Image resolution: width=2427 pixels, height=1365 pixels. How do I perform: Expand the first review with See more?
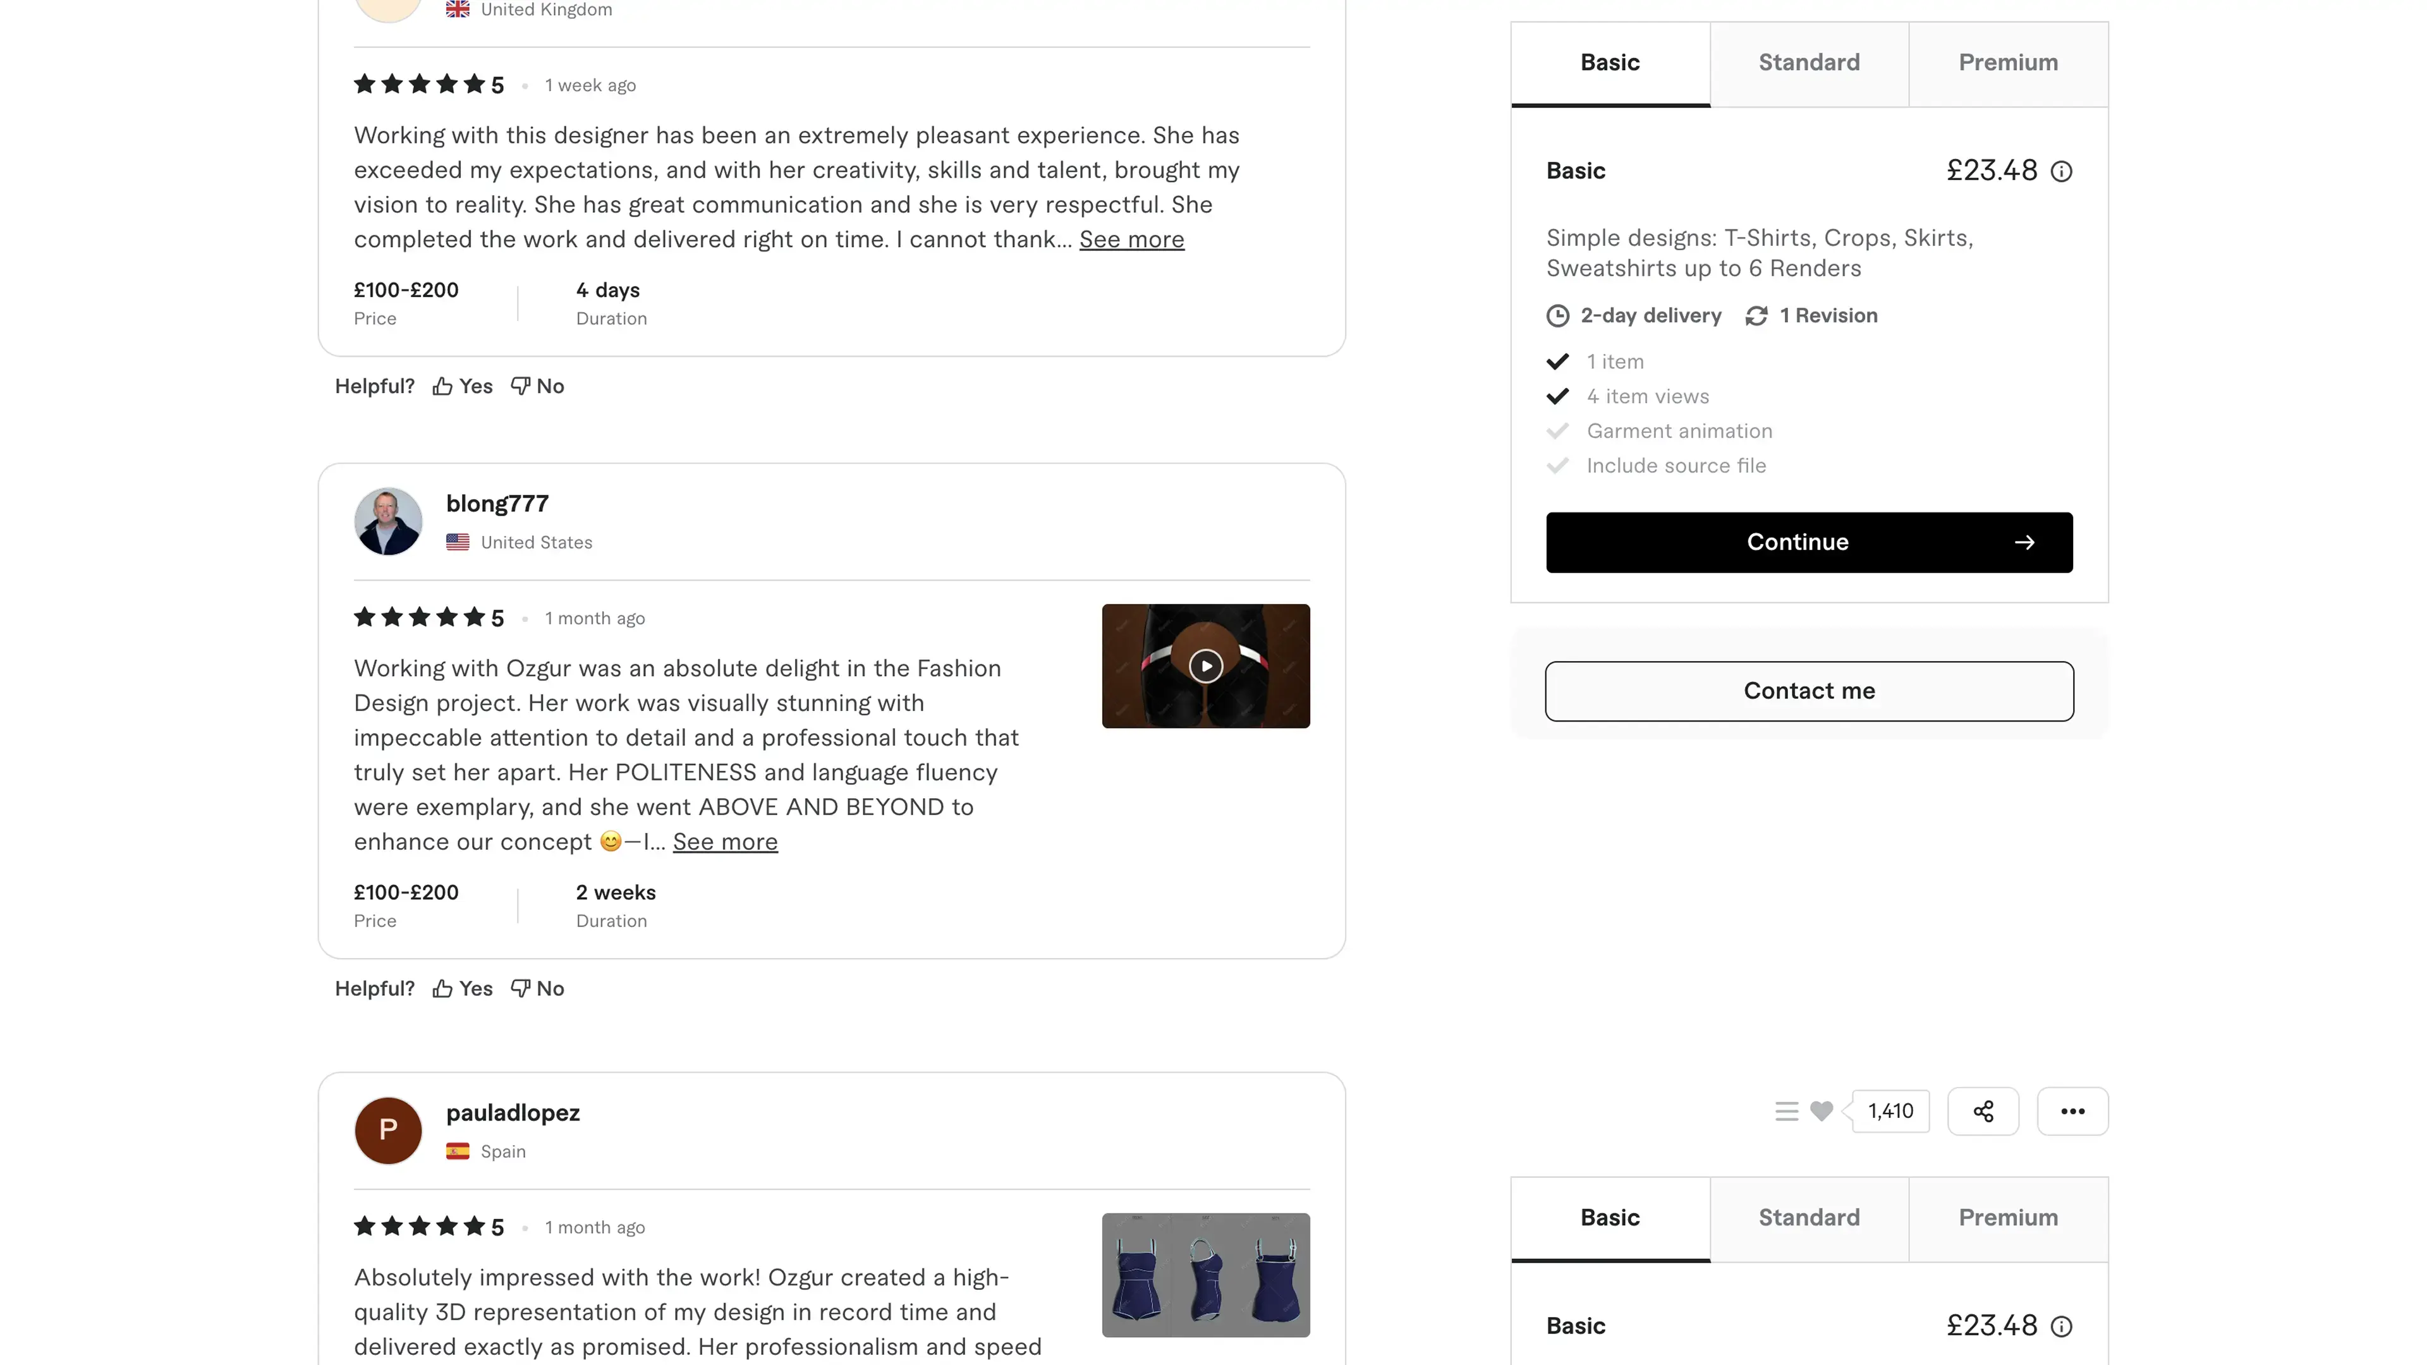tap(1131, 240)
